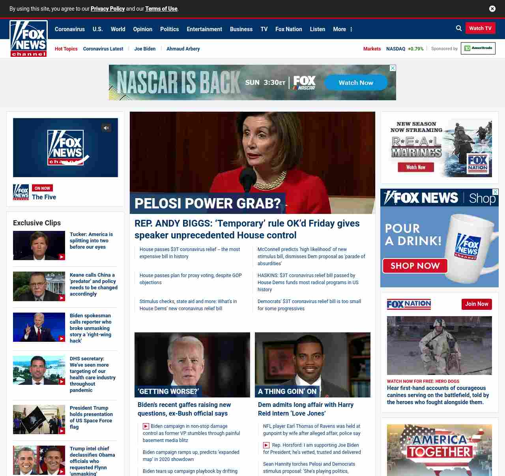505x476 pixels.
Task: Click Watch Now in NASCAR banner
Action: click(355, 83)
